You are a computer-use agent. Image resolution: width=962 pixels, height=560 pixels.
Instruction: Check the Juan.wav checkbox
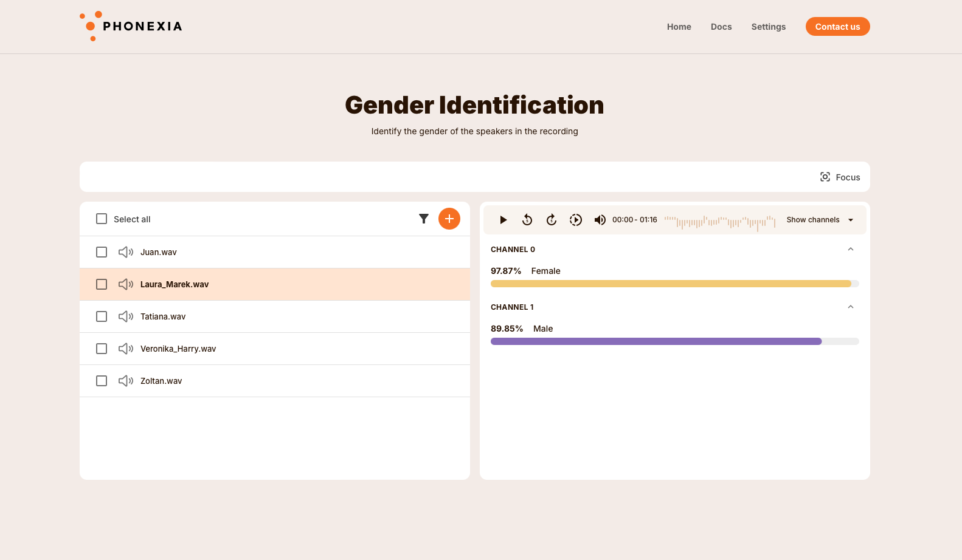point(102,252)
